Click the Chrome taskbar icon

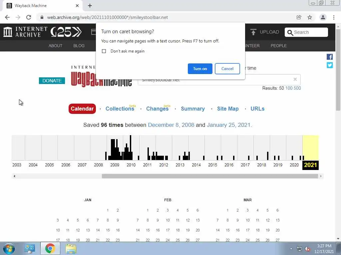[50, 248]
